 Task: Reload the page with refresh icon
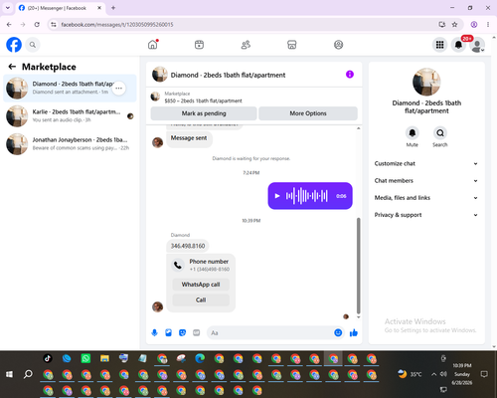pyautogui.click(x=37, y=25)
